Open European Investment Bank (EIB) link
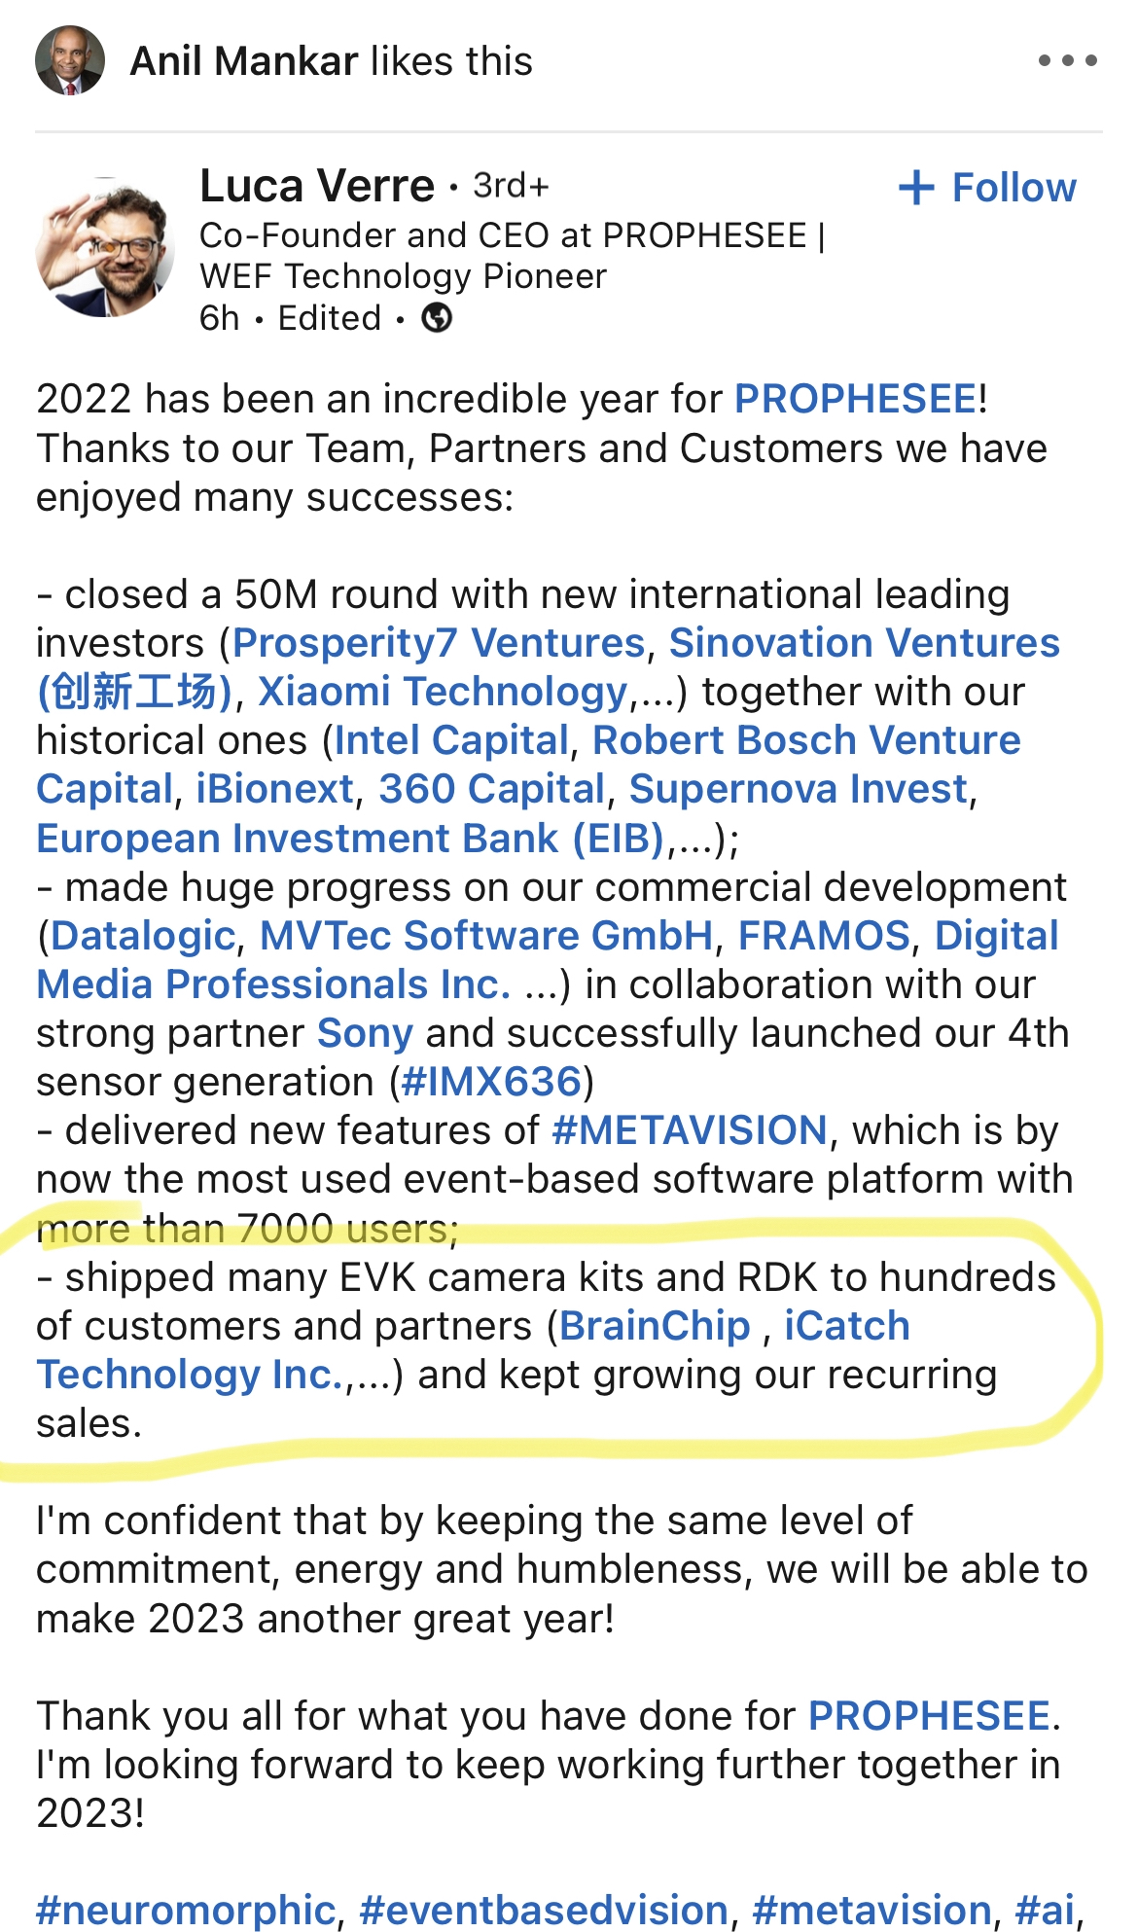The image size is (1138, 1932). 350,839
